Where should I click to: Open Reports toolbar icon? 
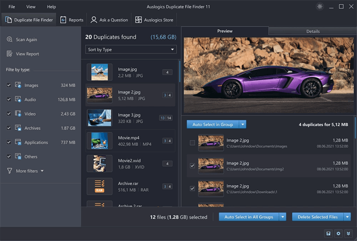click(63, 20)
